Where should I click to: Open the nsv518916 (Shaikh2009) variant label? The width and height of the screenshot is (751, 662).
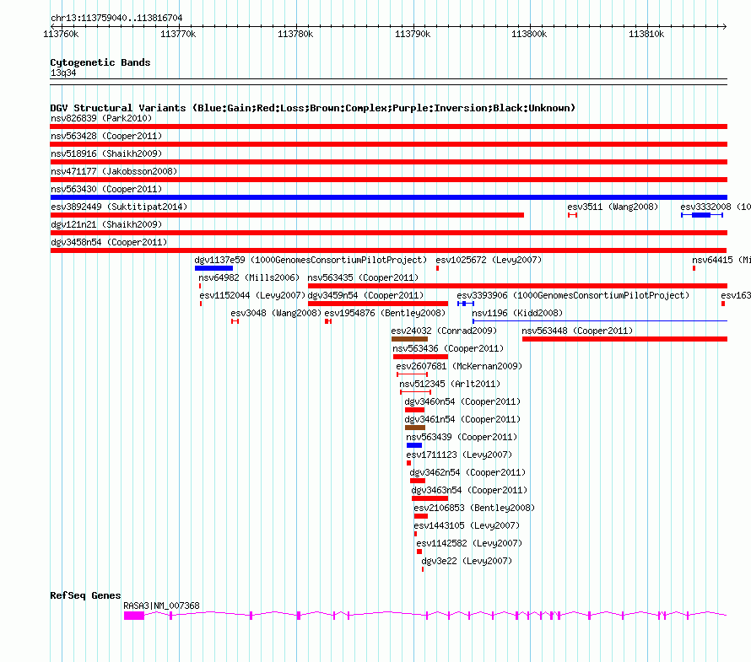(x=106, y=153)
